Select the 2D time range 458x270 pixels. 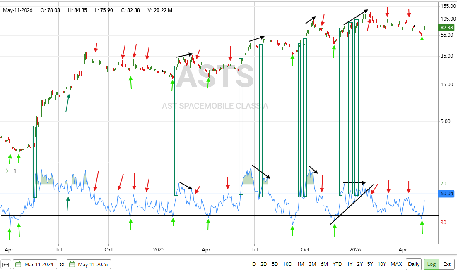[x=264, y=264]
